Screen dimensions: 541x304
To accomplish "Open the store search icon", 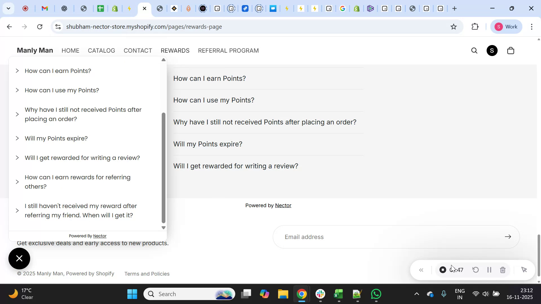I will point(475,50).
